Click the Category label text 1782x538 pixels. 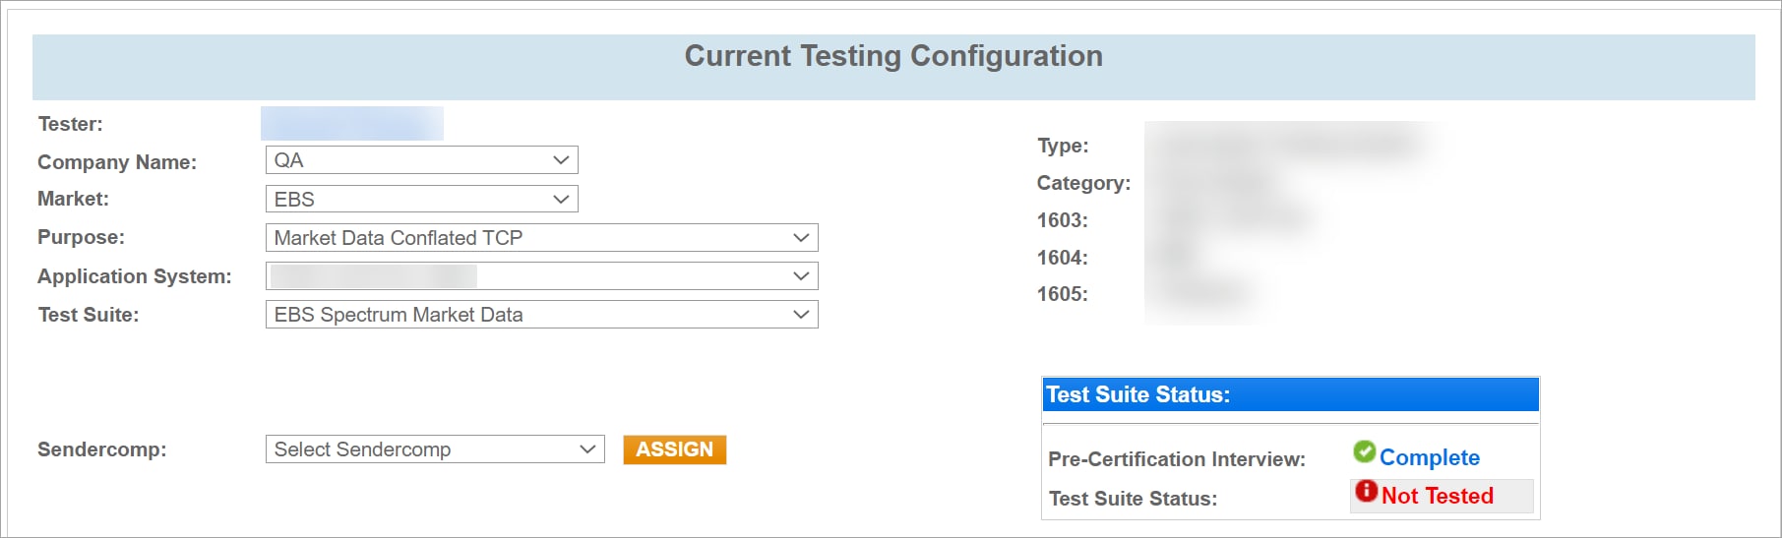coord(1083,183)
